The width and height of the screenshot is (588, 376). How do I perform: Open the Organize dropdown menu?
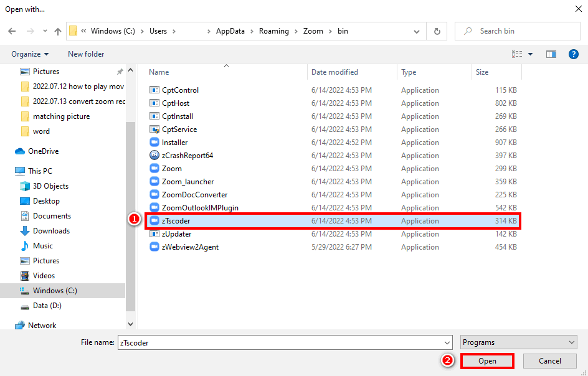pyautogui.click(x=30, y=54)
